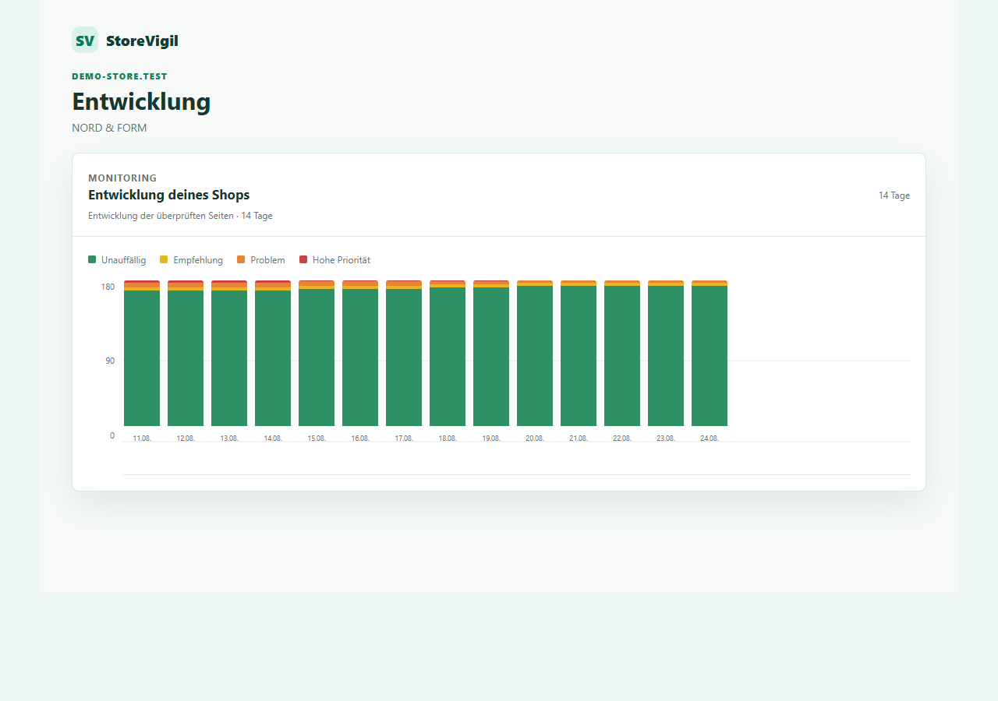Click the 17.08. date label
The height and width of the screenshot is (701, 998).
coord(404,439)
